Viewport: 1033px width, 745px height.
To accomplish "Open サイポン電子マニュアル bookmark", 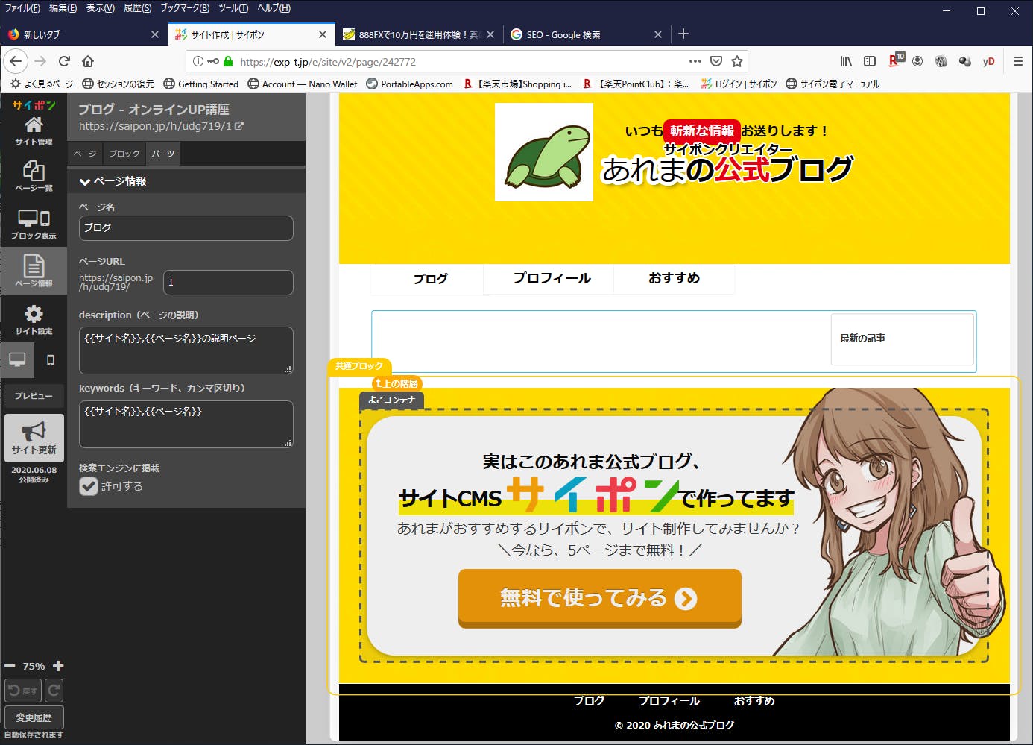I will click(833, 84).
